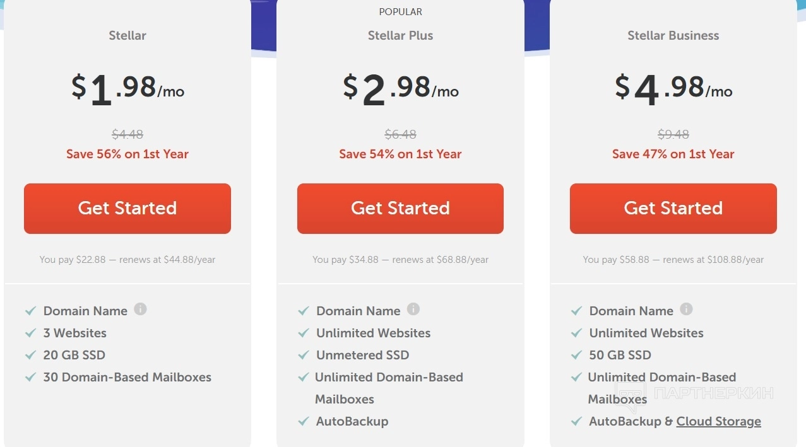806x447 pixels.
Task: Click the 30 Domain-Based Mailboxes feature
Action: pos(127,377)
